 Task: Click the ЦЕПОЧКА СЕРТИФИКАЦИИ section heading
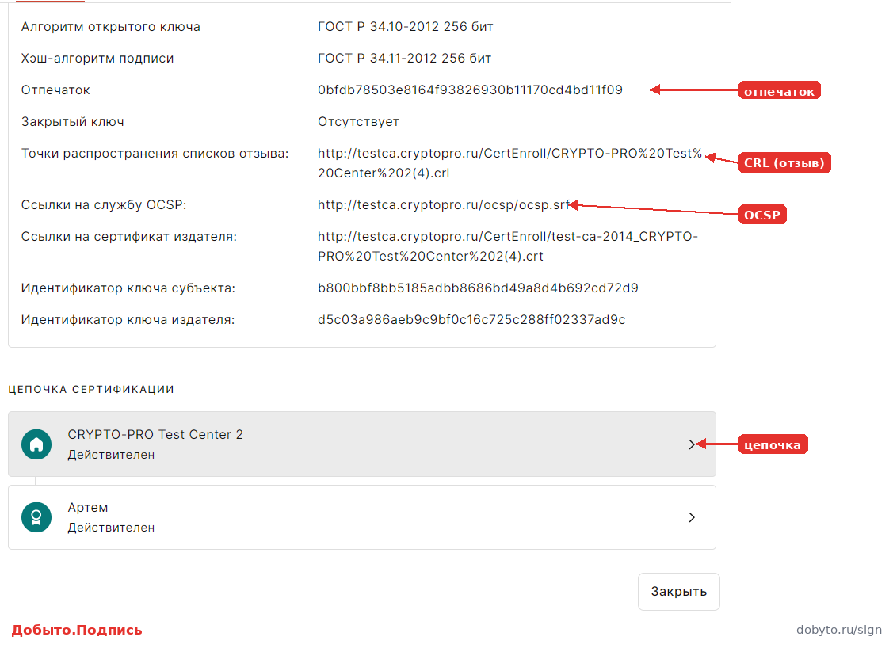coord(91,390)
